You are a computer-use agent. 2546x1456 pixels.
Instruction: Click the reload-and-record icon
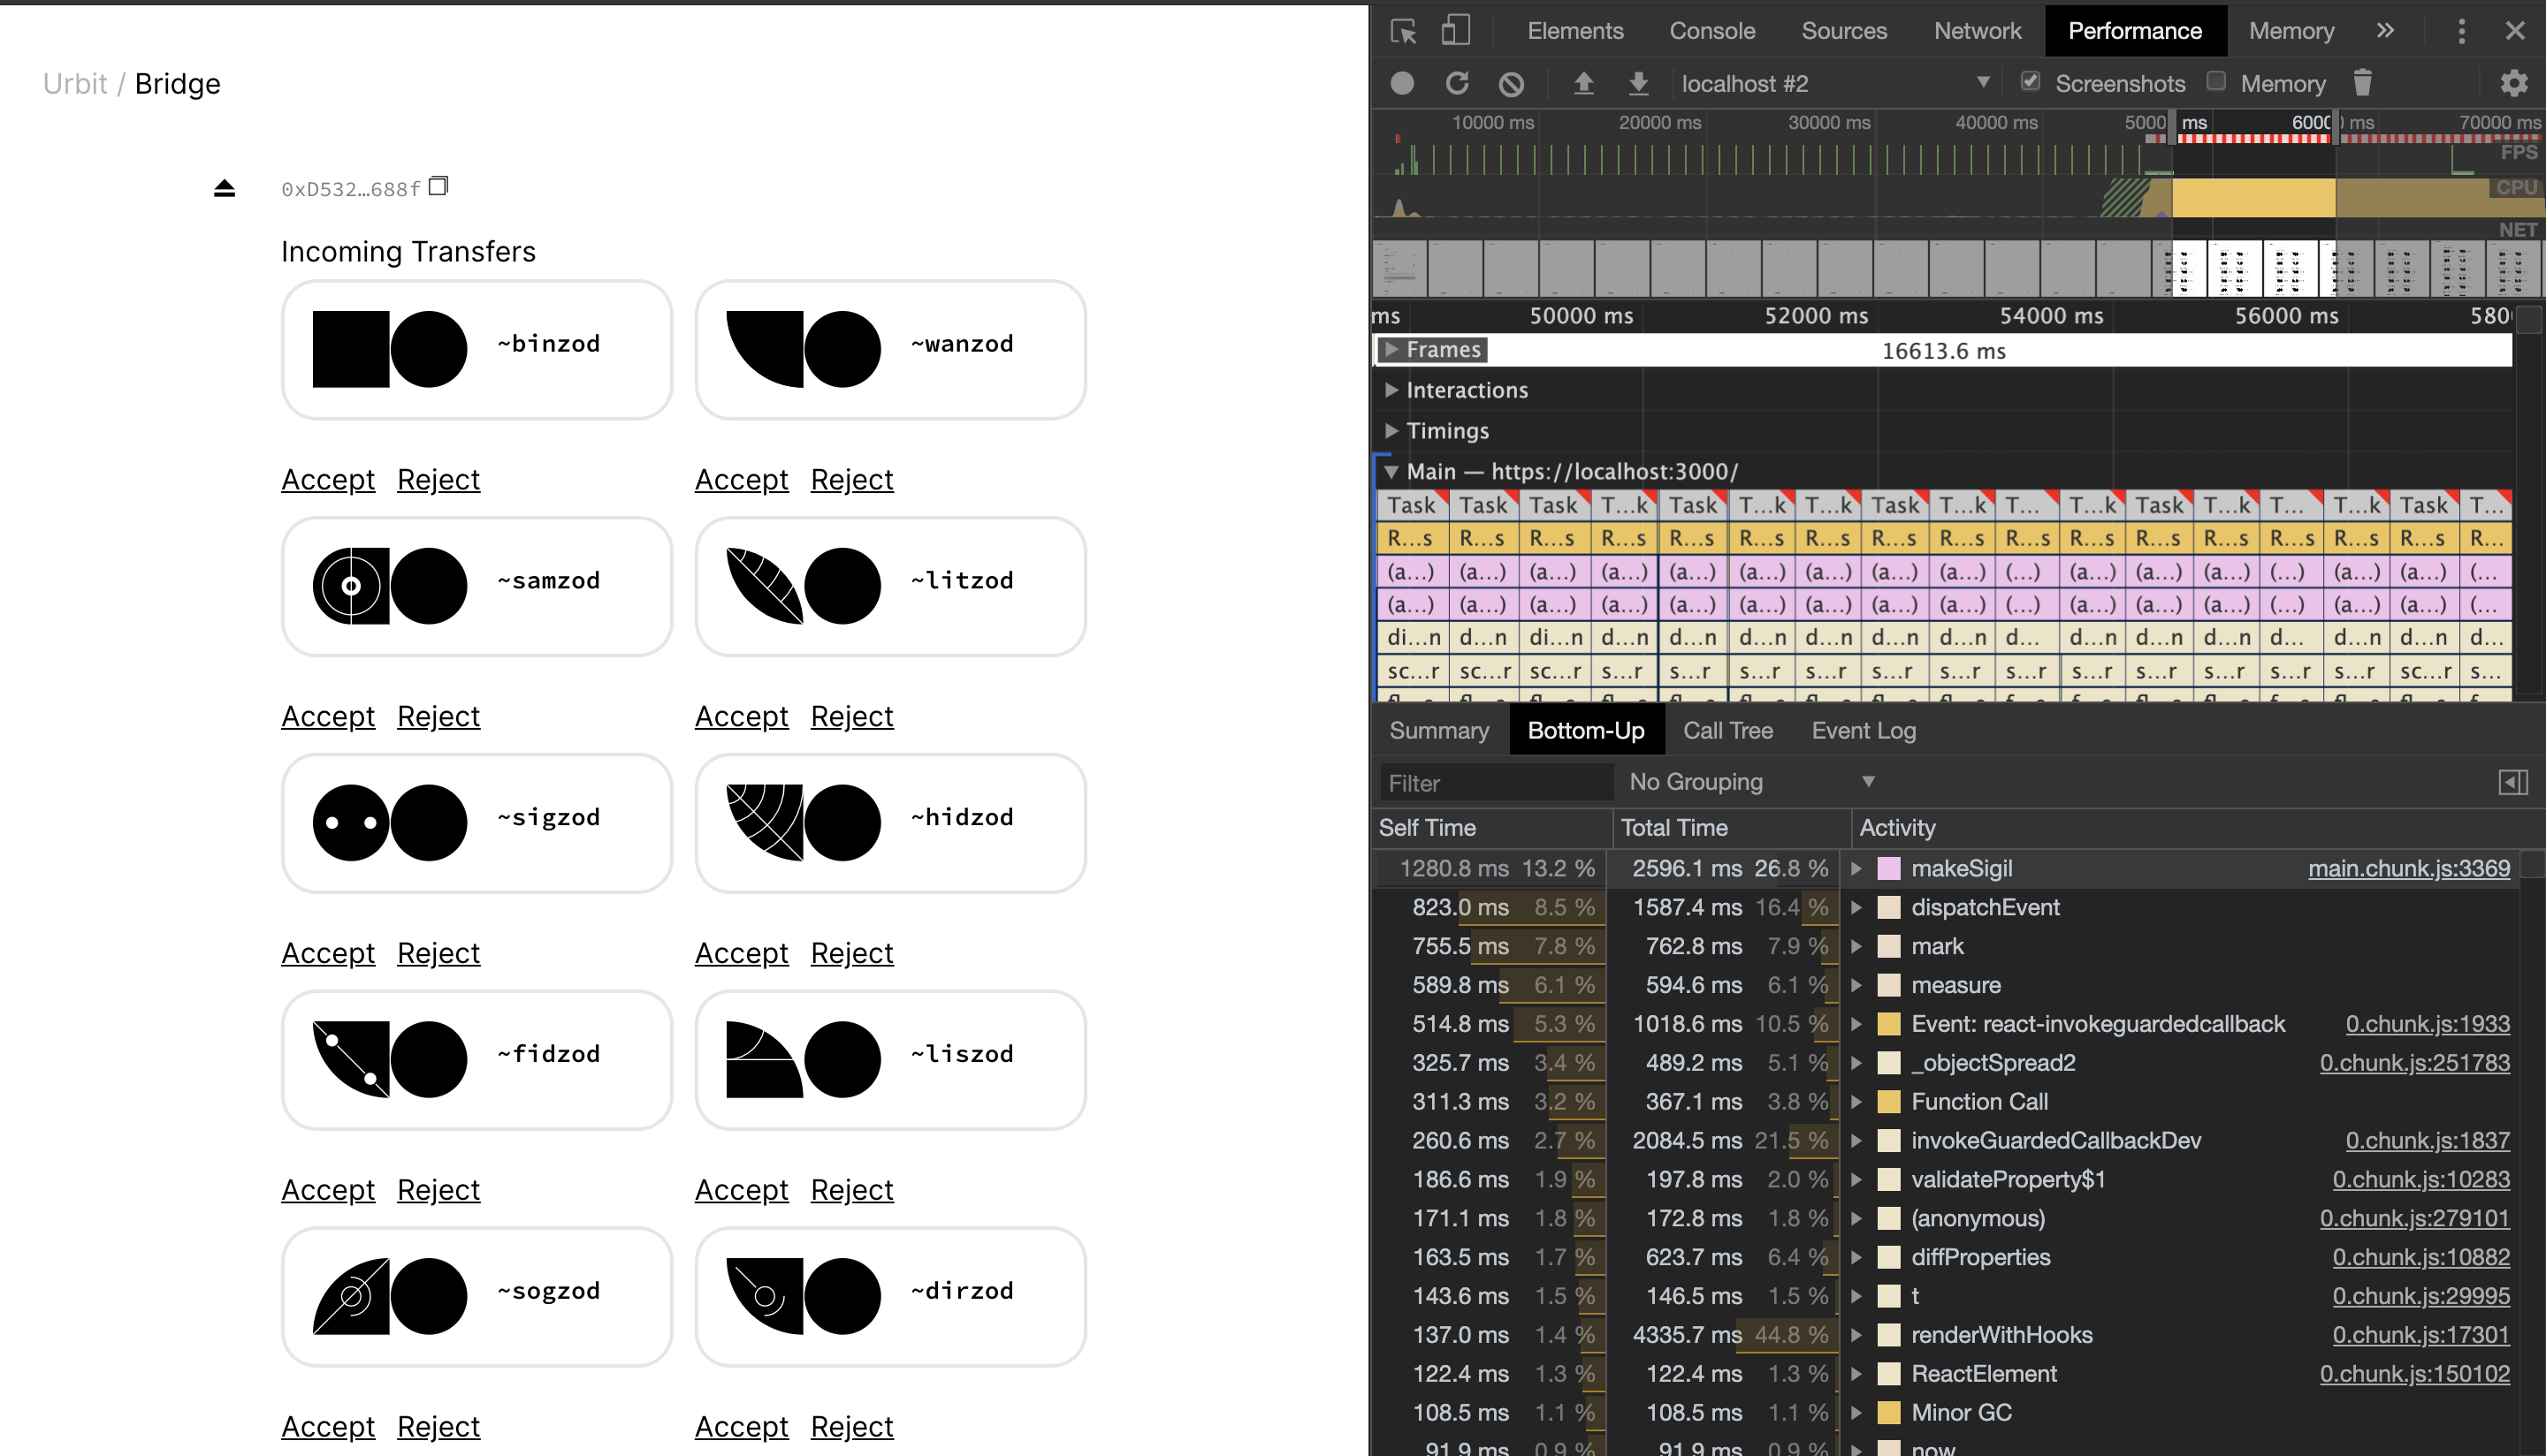[x=1458, y=84]
